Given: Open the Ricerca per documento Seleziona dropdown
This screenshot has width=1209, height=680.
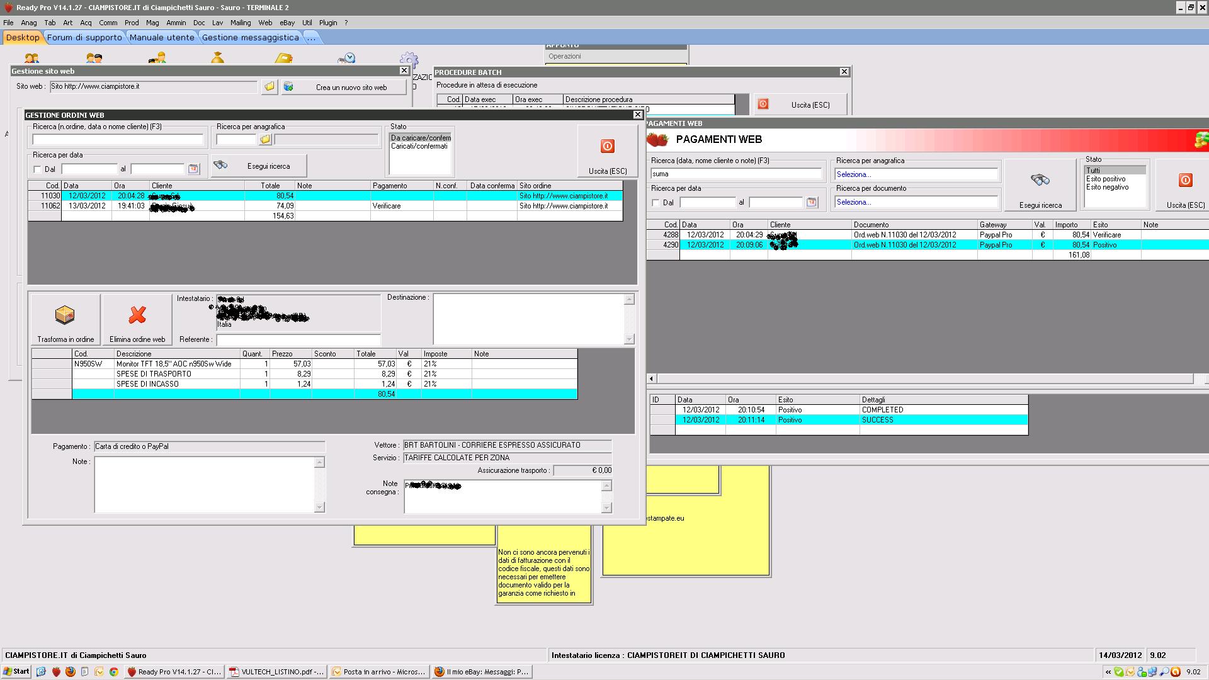Looking at the screenshot, I should (916, 202).
